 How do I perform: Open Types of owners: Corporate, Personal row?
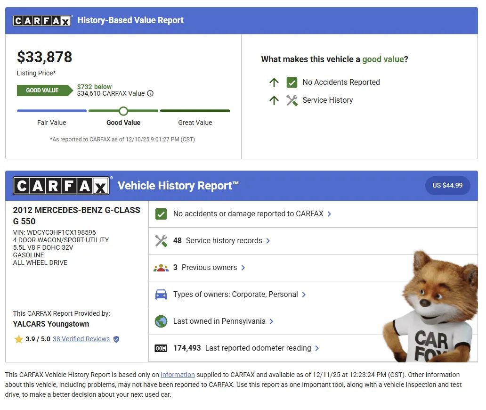tap(239, 295)
